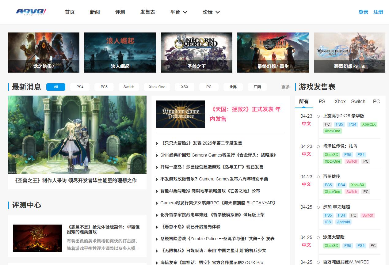The width and height of the screenshot is (389, 265).
Task: Expand the 平台 dropdown menu
Action: click(179, 12)
